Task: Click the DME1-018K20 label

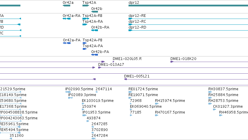Action: [183, 59]
